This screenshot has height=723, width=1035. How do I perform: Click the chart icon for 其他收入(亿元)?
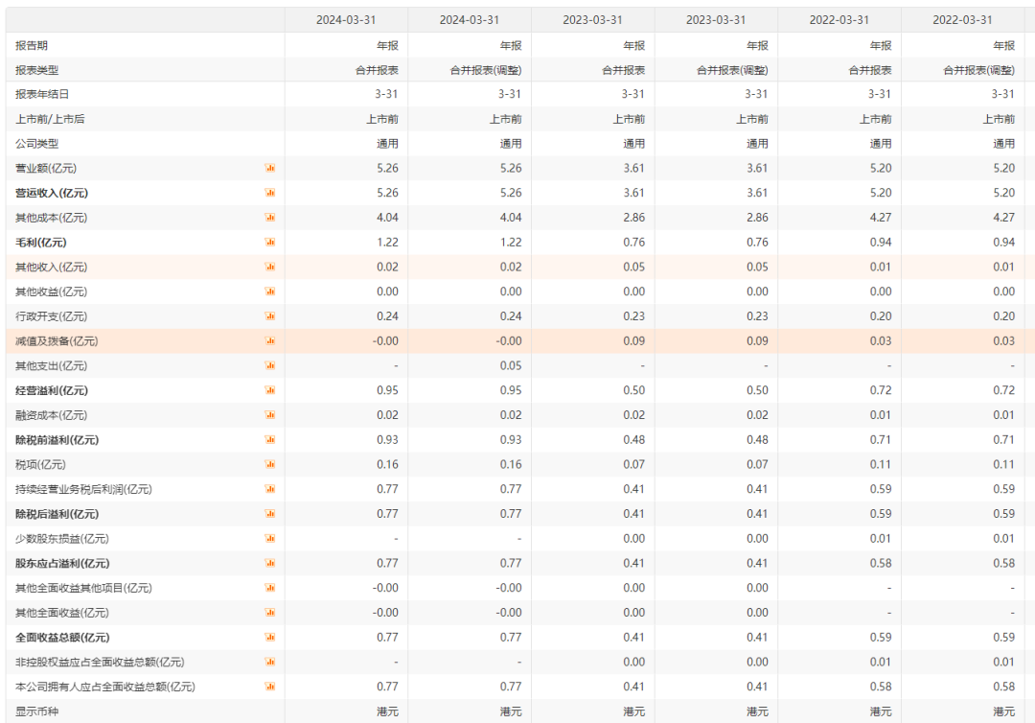tap(270, 267)
